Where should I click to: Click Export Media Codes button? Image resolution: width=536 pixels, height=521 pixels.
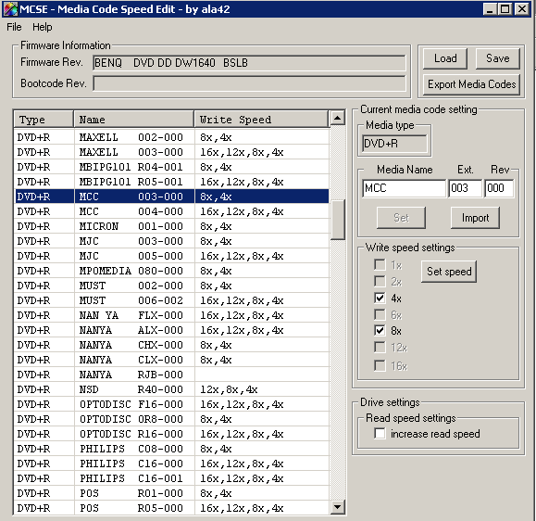[471, 84]
